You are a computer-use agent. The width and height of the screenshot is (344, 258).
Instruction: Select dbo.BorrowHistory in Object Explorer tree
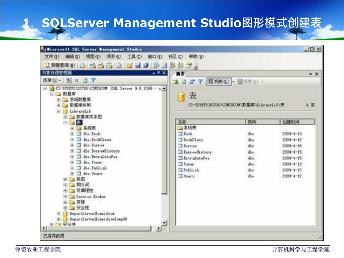[x=101, y=151]
